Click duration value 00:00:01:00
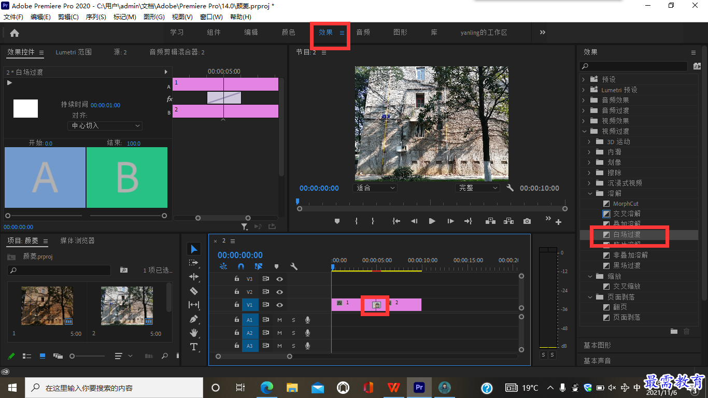 click(x=105, y=105)
